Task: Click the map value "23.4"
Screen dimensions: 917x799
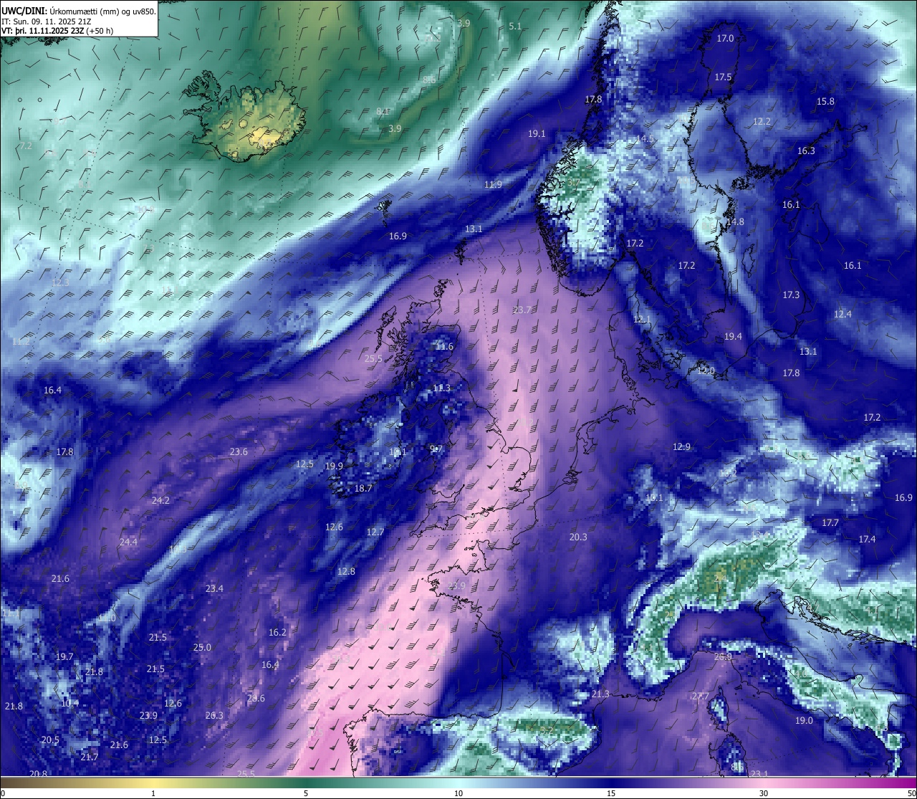Action: coord(214,589)
